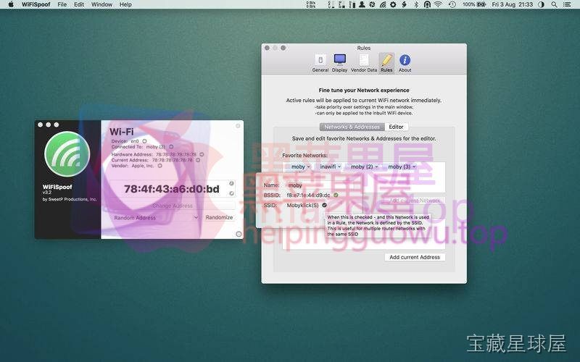
Task: Click the top-right corner icon of the Wi-Fi window
Action: [x=238, y=126]
